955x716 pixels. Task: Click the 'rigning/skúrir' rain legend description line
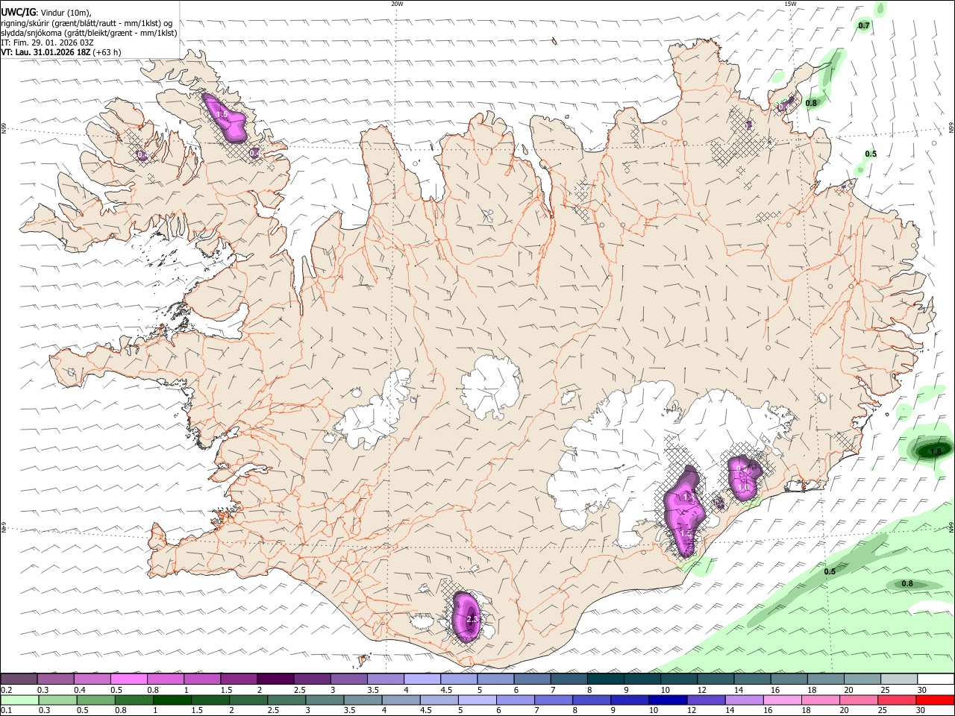pos(87,23)
